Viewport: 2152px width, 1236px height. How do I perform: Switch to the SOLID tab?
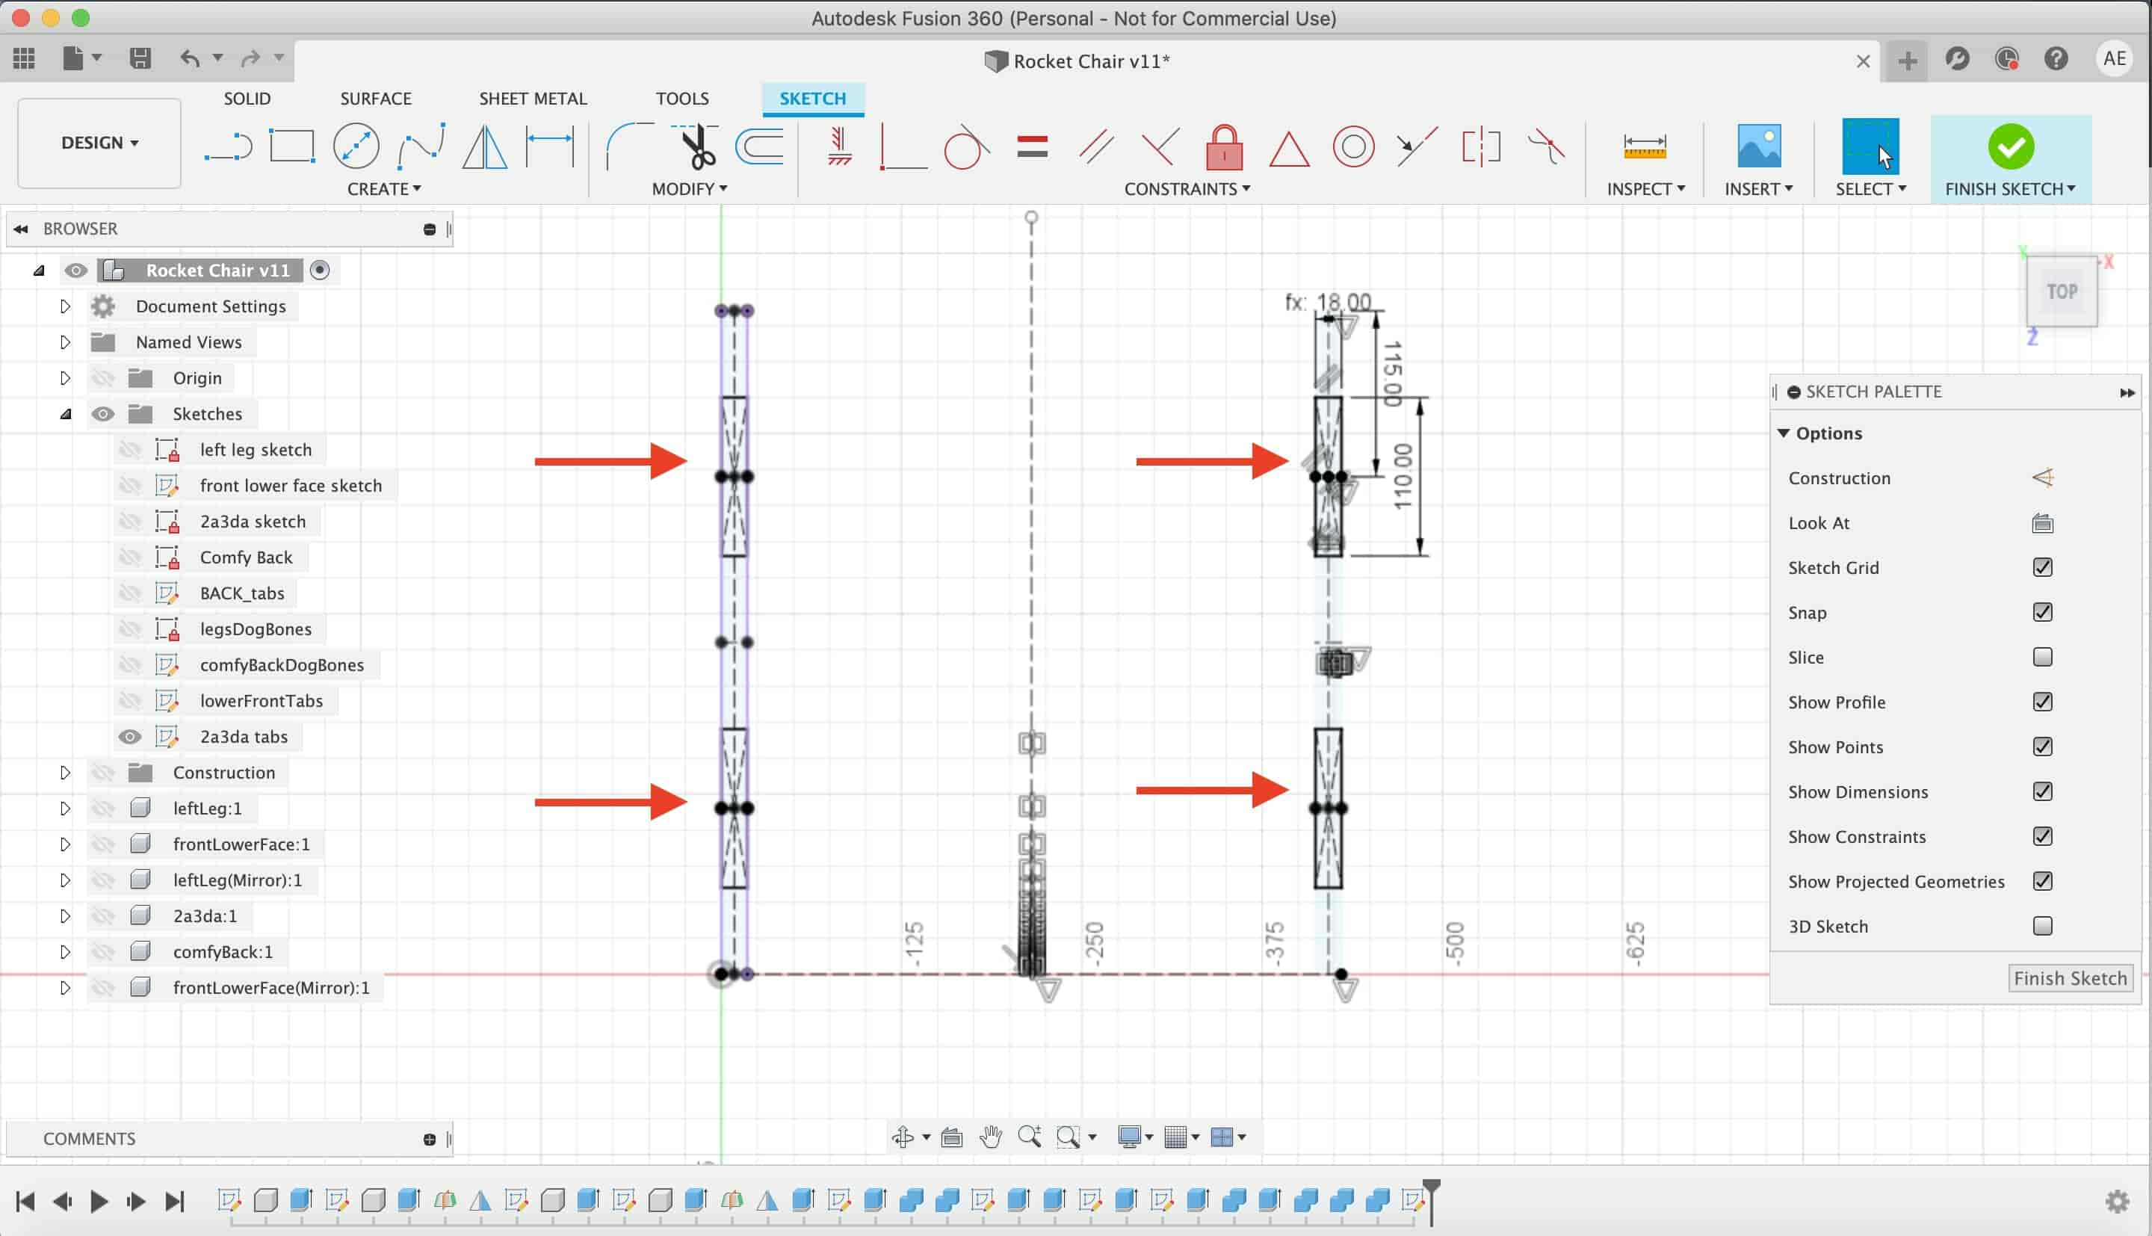[245, 98]
